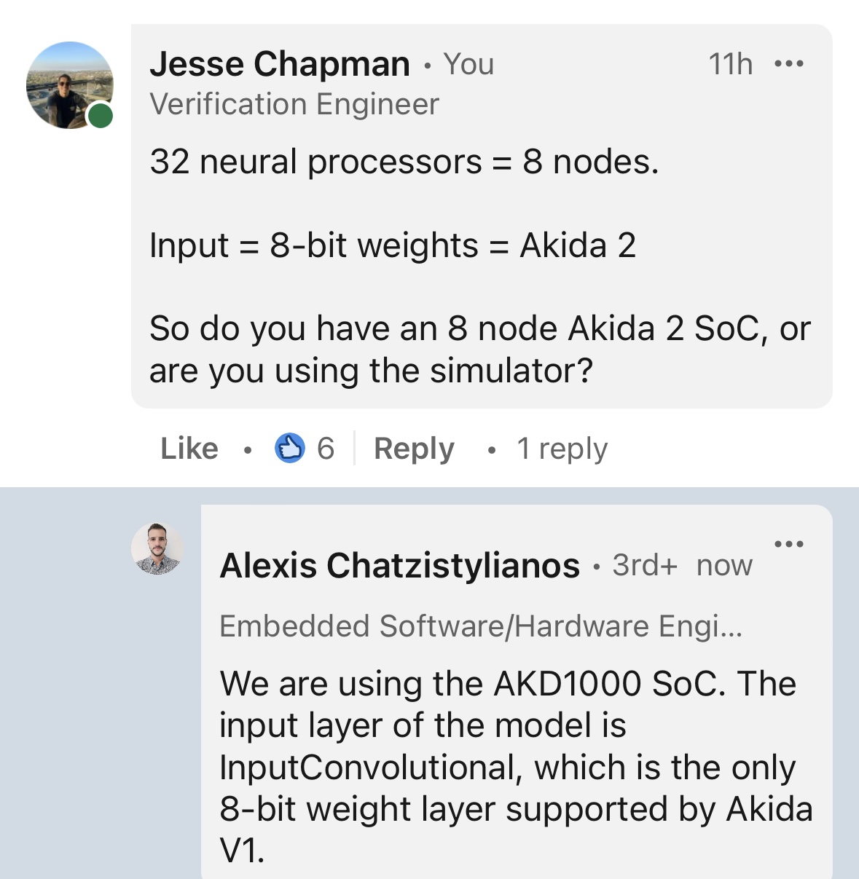Screen dimensions: 859x879
Task: Click the blue thumbs-up reaction icon
Action: (x=290, y=448)
